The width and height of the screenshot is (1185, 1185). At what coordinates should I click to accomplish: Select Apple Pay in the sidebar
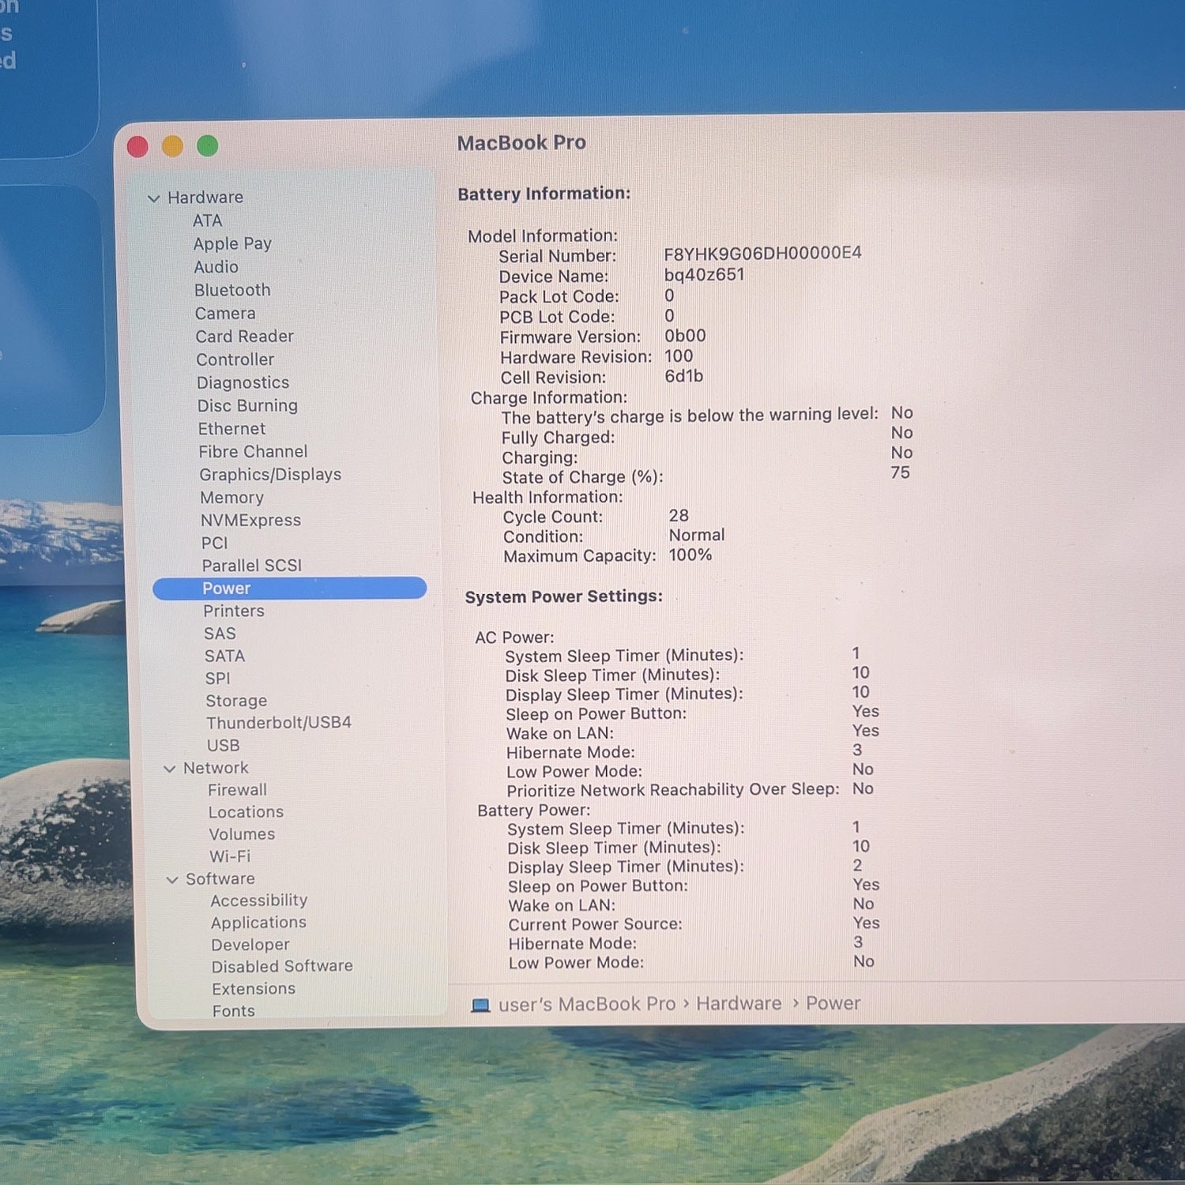pos(232,243)
